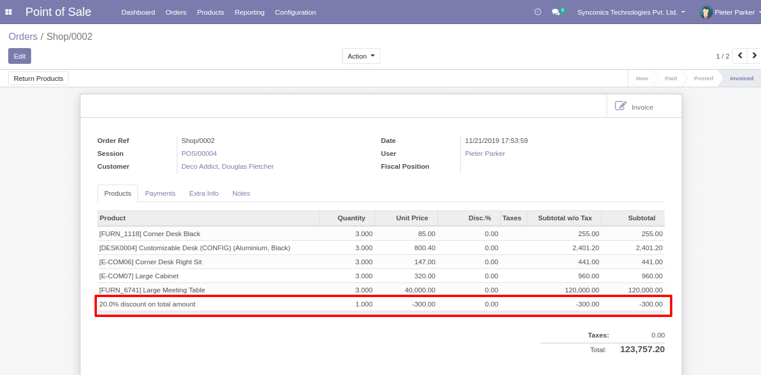Select the 20.0% discount order line

pos(147,304)
